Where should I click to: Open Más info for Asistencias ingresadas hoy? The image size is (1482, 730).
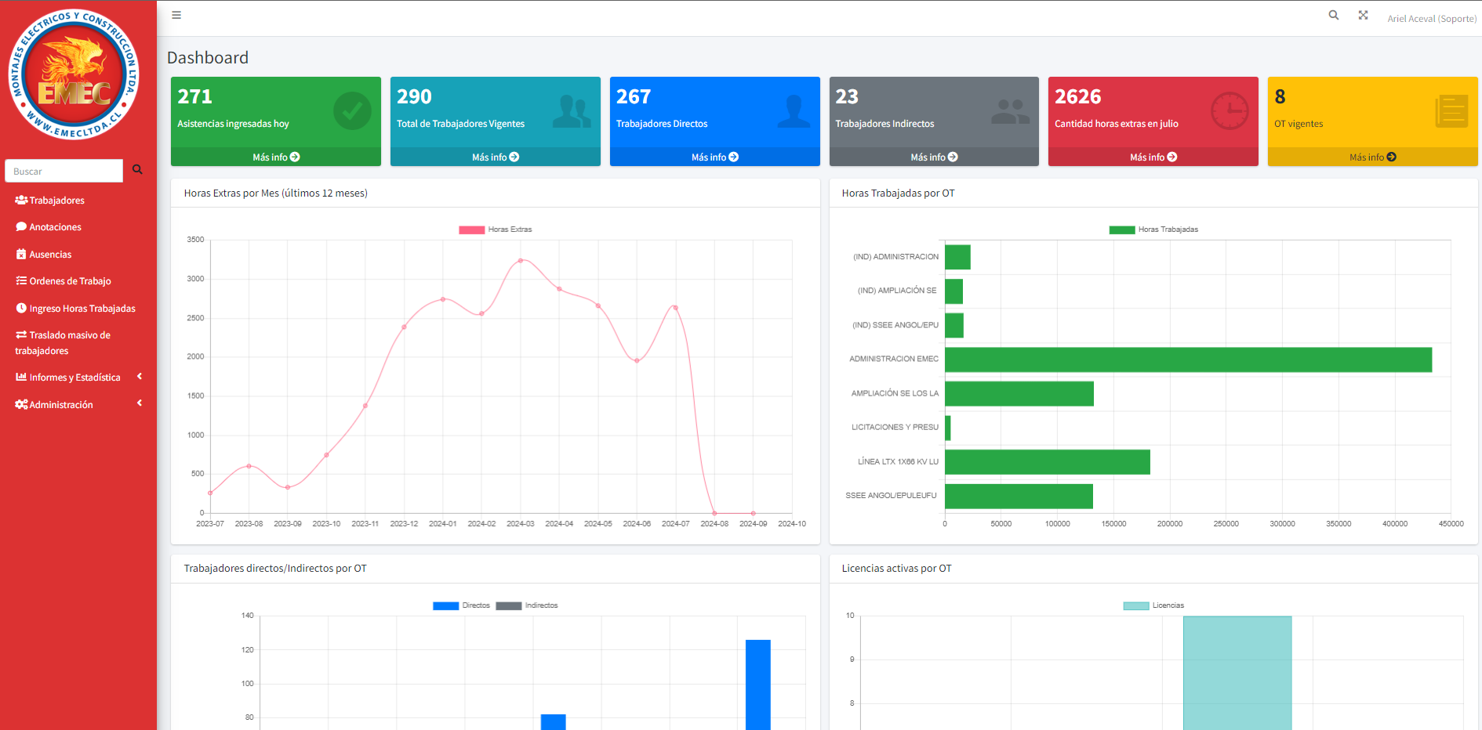point(276,157)
